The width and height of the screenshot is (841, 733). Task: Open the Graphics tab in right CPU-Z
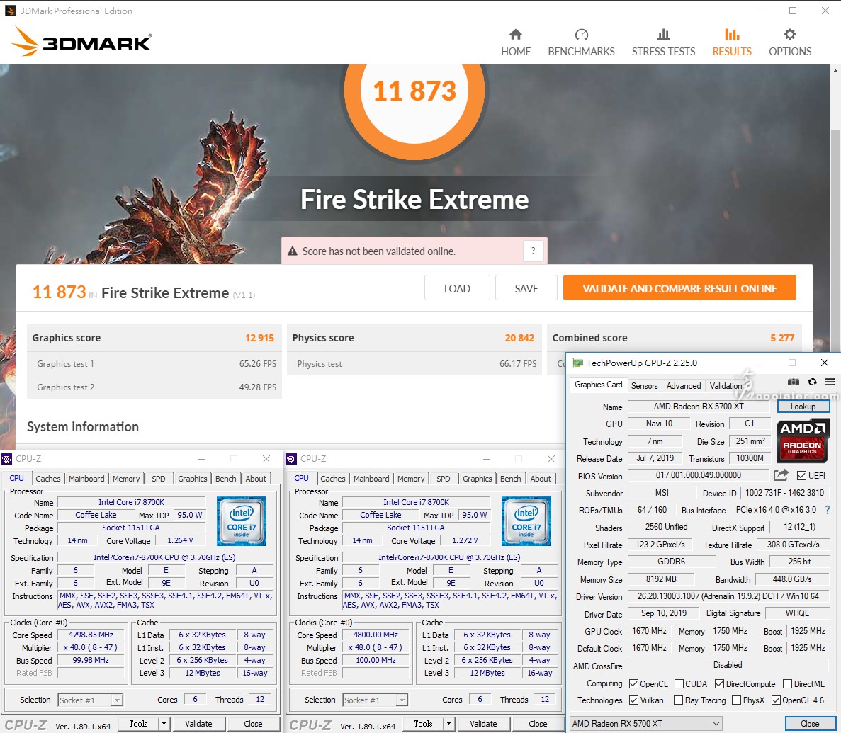pyautogui.click(x=477, y=478)
